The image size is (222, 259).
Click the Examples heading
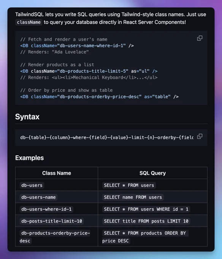coord(30,158)
